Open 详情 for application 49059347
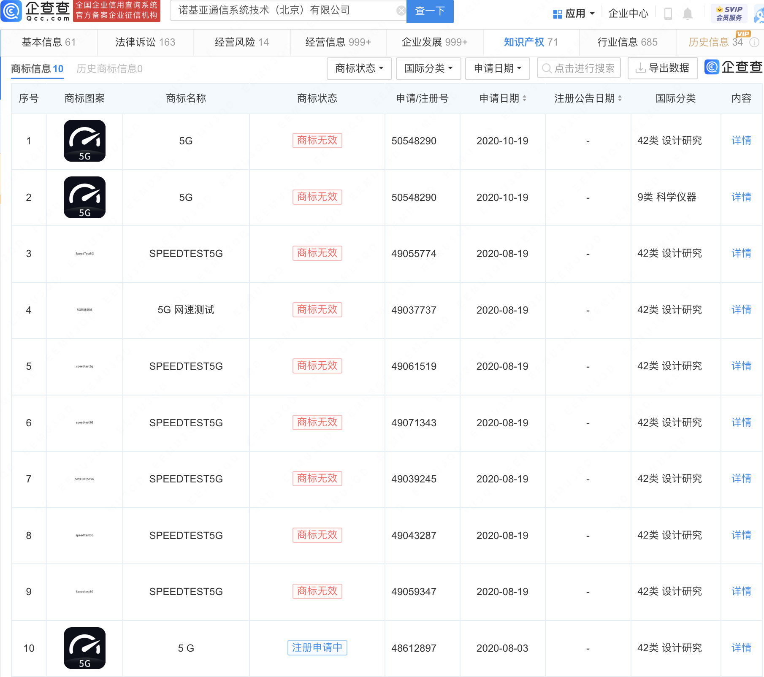This screenshot has width=764, height=677. 741,591
